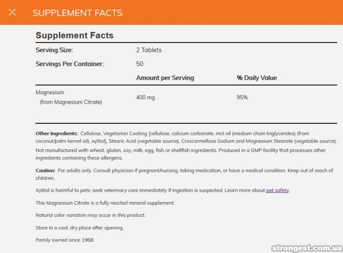Screen dimensions: 343x253
Task: Close the Supplement Facts panel with the X icon
Action: (x=12, y=12)
